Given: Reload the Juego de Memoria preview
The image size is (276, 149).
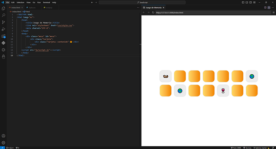Looking at the screenshot, I should coord(153,12).
